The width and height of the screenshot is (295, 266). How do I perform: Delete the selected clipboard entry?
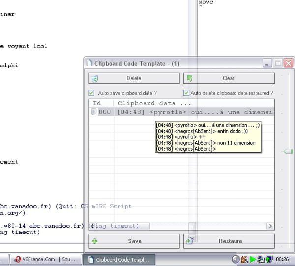pyautogui.click(x=134, y=78)
